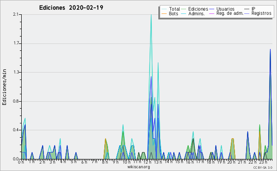Screen dimensions: 277x171
Task: Click the '20 h' x-axis label
Action: tap(231, 162)
